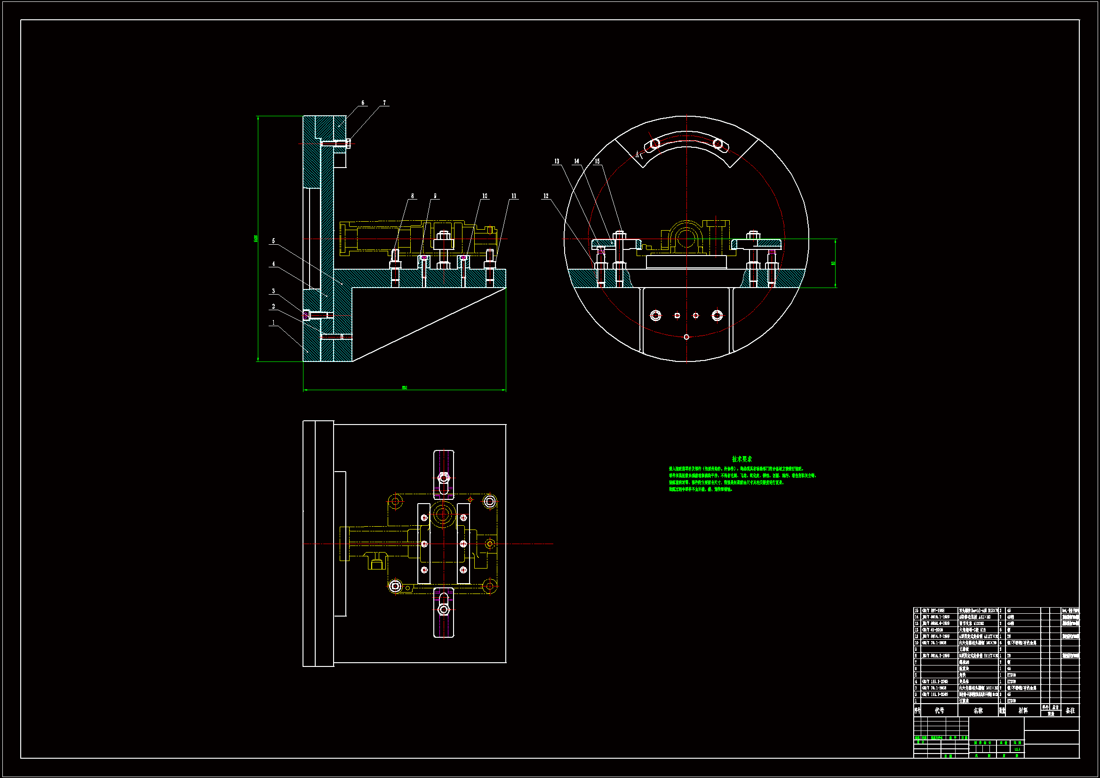Click balloon number 10 above base plate
The width and height of the screenshot is (1100, 778).
point(484,196)
